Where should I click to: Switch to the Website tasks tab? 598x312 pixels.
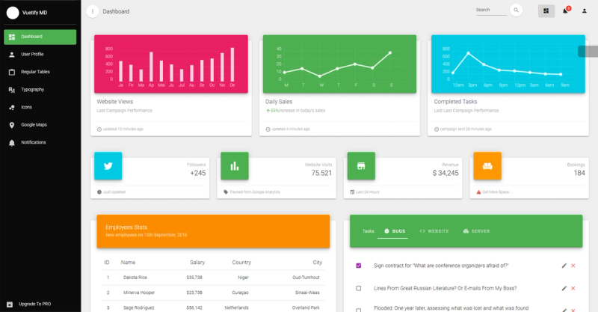[434, 231]
